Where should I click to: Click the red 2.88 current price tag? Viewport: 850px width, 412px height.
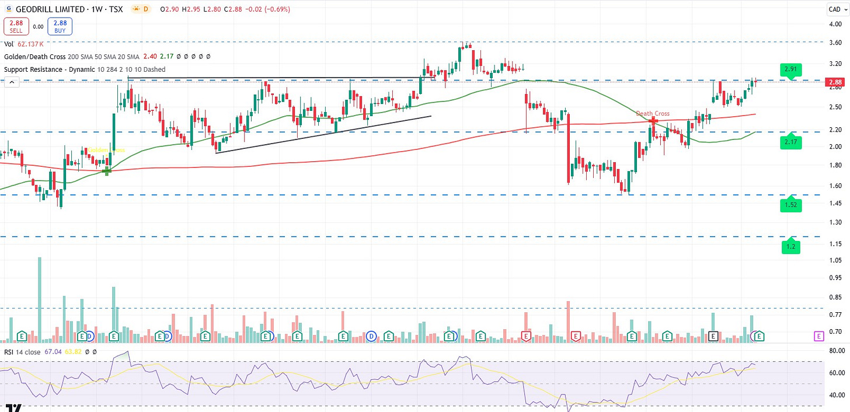pos(834,83)
